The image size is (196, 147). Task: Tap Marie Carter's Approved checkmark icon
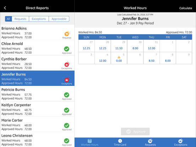click(x=67, y=125)
